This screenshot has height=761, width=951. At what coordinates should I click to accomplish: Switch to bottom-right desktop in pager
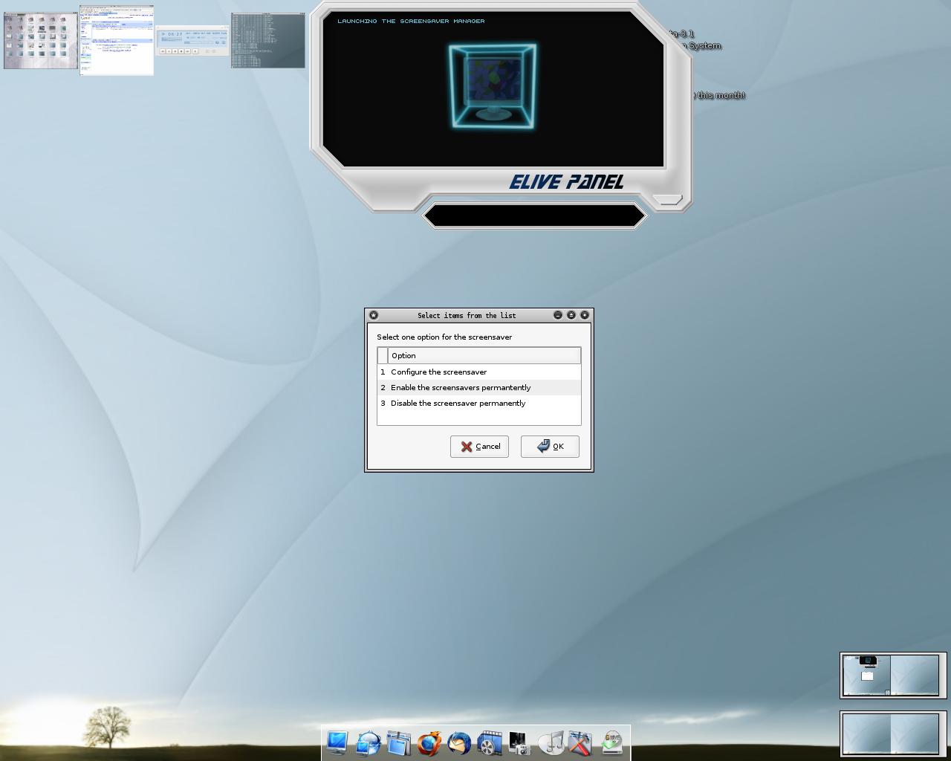(915, 734)
